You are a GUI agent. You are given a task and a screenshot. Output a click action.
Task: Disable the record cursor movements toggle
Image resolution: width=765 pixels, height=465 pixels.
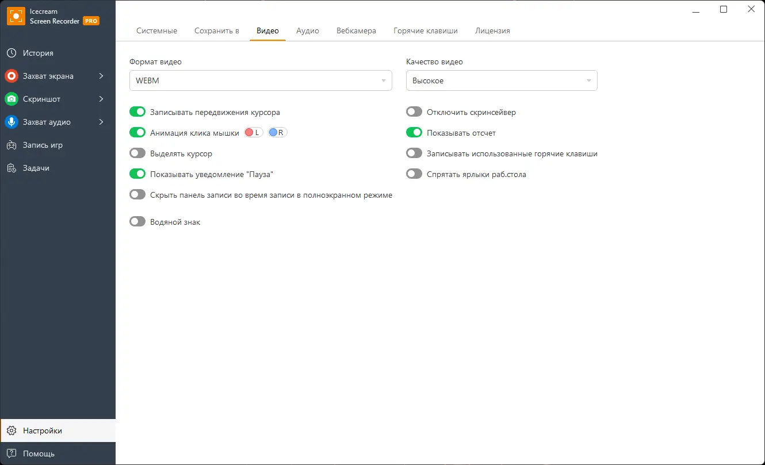click(x=137, y=112)
